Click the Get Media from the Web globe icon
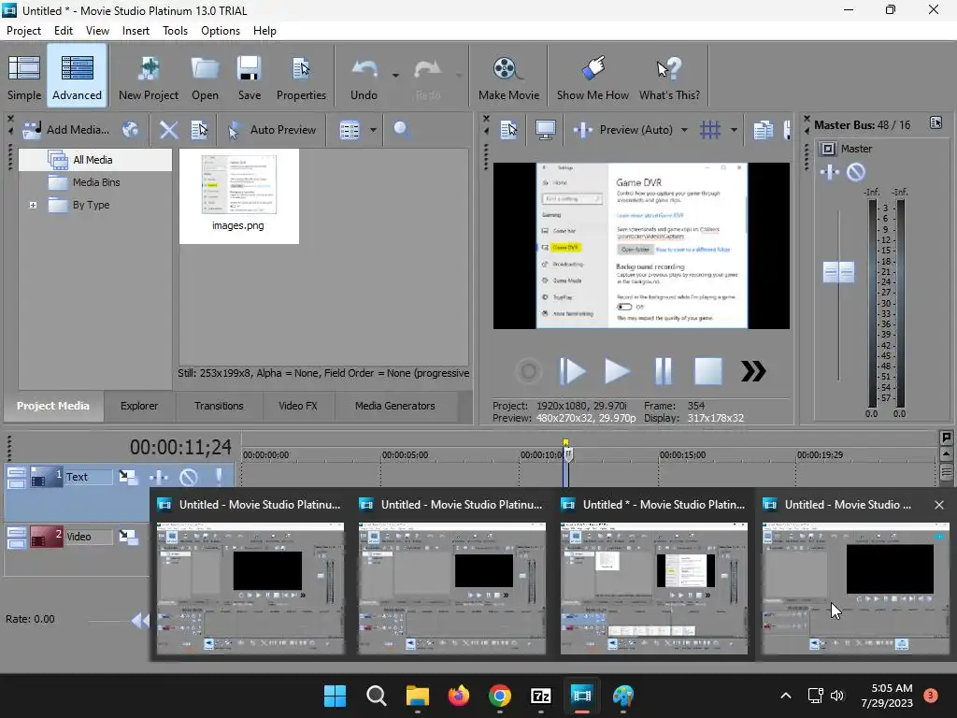The width and height of the screenshot is (957, 718). pos(130,129)
